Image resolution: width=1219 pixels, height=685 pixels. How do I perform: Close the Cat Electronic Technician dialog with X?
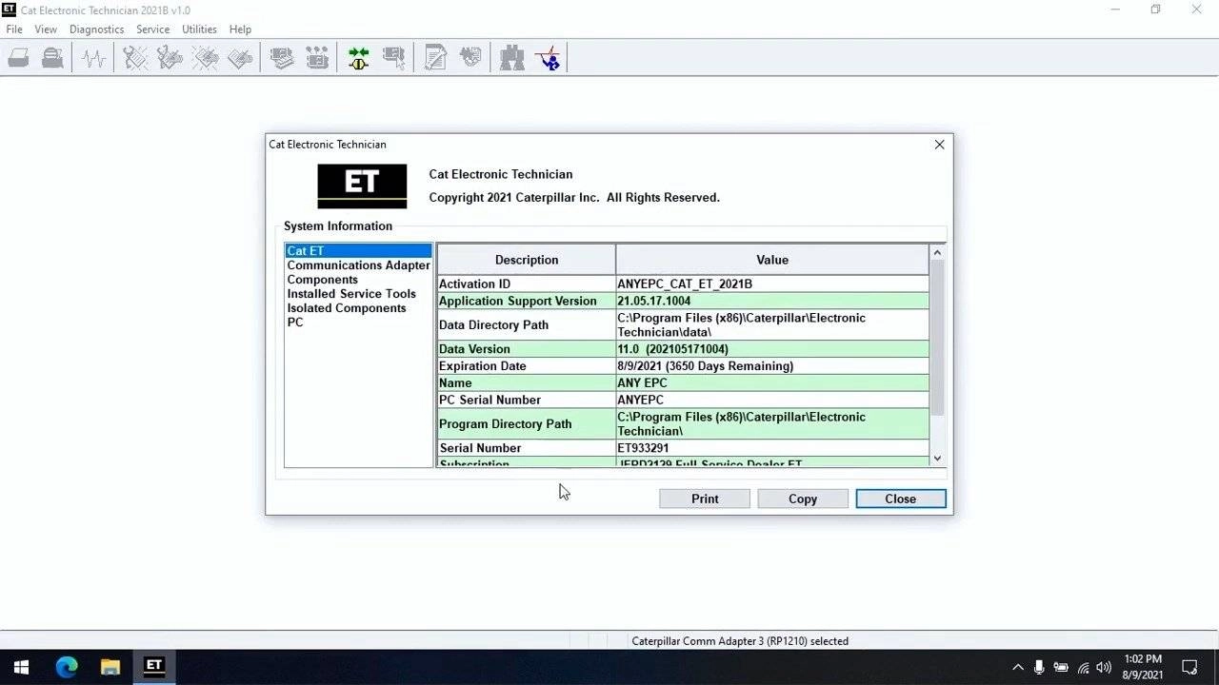(x=939, y=145)
